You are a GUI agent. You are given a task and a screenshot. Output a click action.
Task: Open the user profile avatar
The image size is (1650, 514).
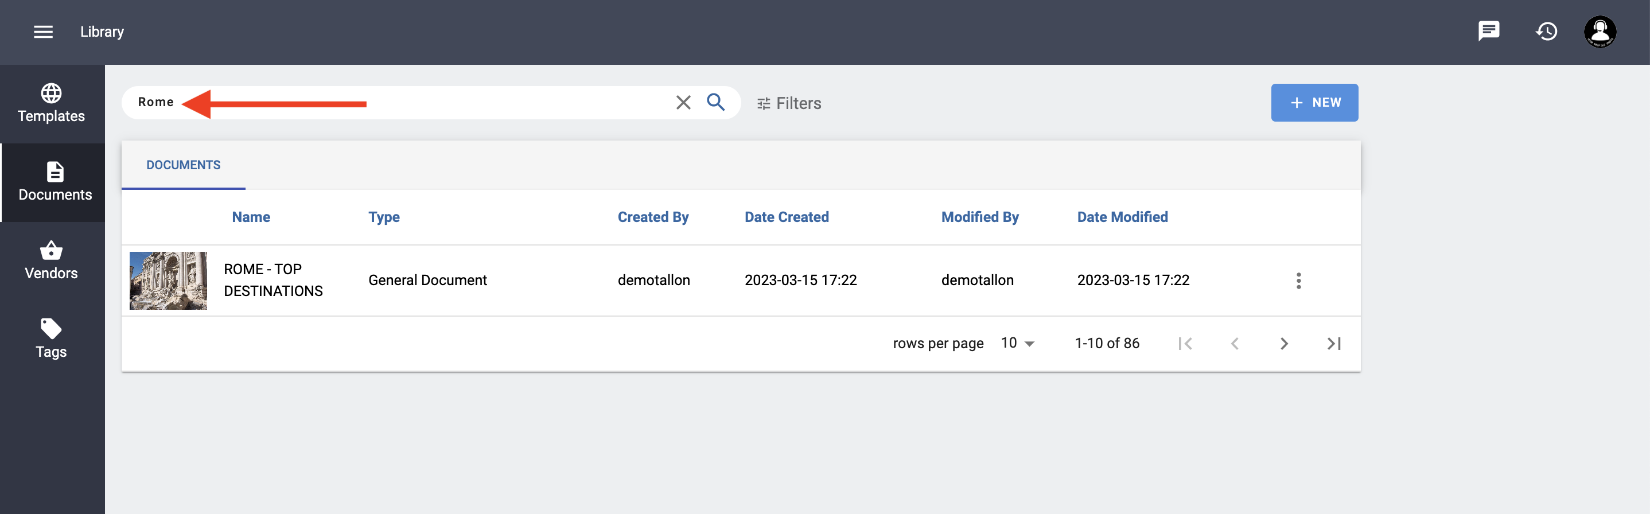(x=1600, y=32)
